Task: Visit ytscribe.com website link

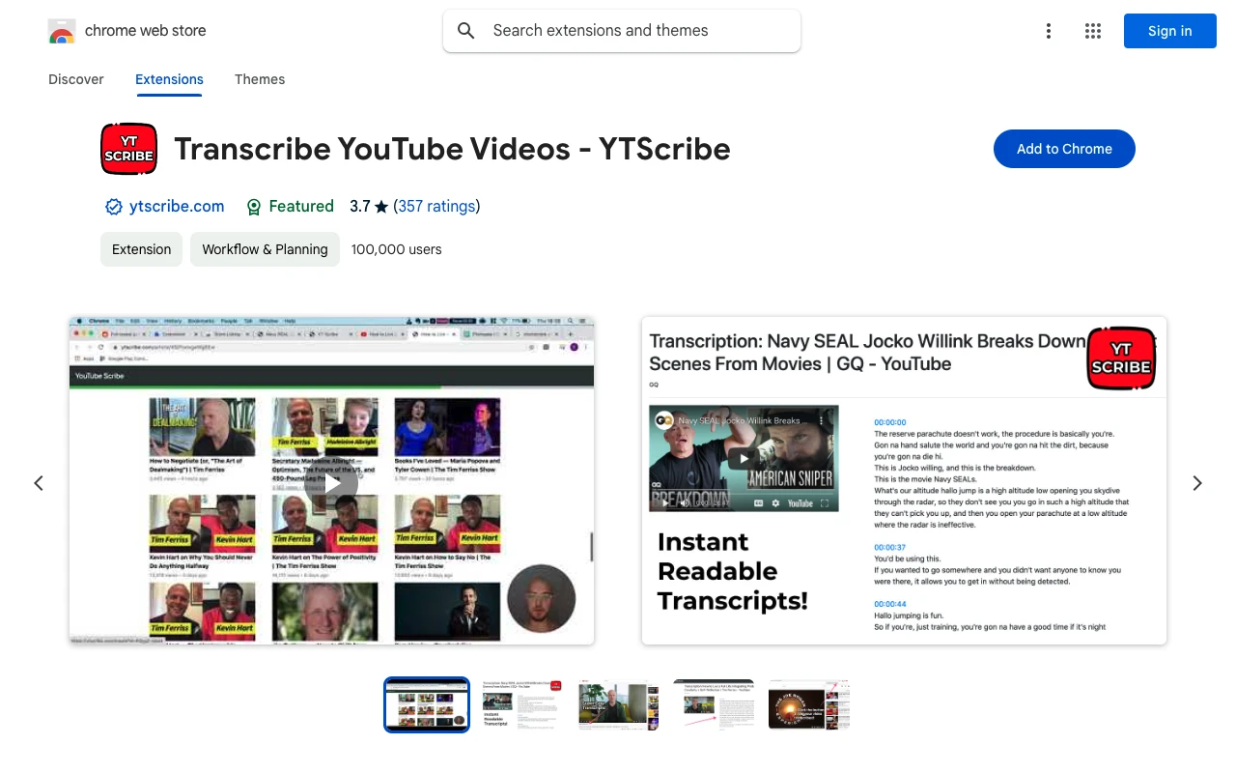Action: coord(177,206)
